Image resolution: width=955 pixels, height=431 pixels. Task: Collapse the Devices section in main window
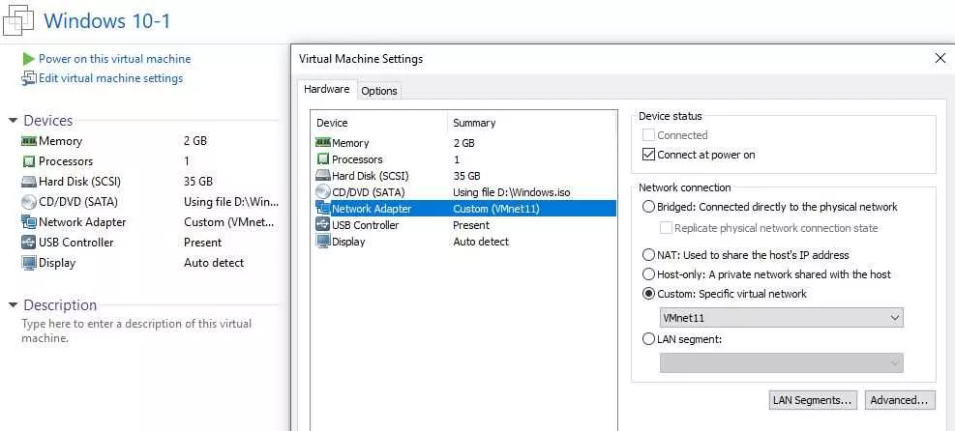click(x=13, y=121)
